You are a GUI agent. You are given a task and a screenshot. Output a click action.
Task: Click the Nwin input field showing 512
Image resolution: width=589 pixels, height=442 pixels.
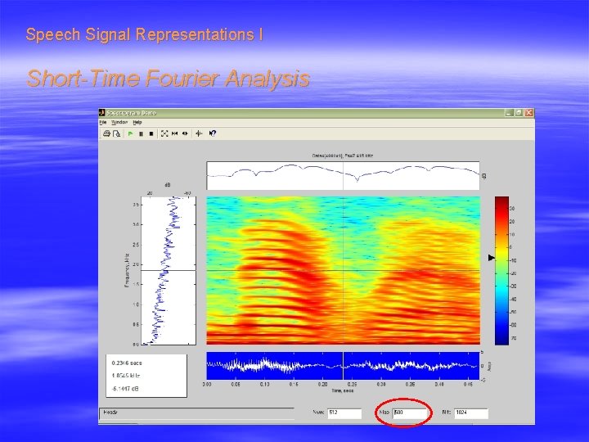point(344,413)
